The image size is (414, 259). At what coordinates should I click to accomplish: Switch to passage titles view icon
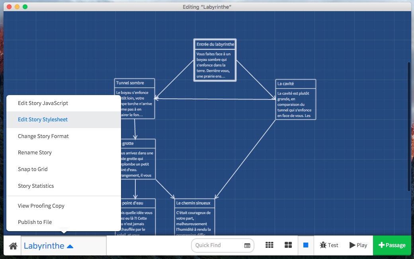[288, 245]
